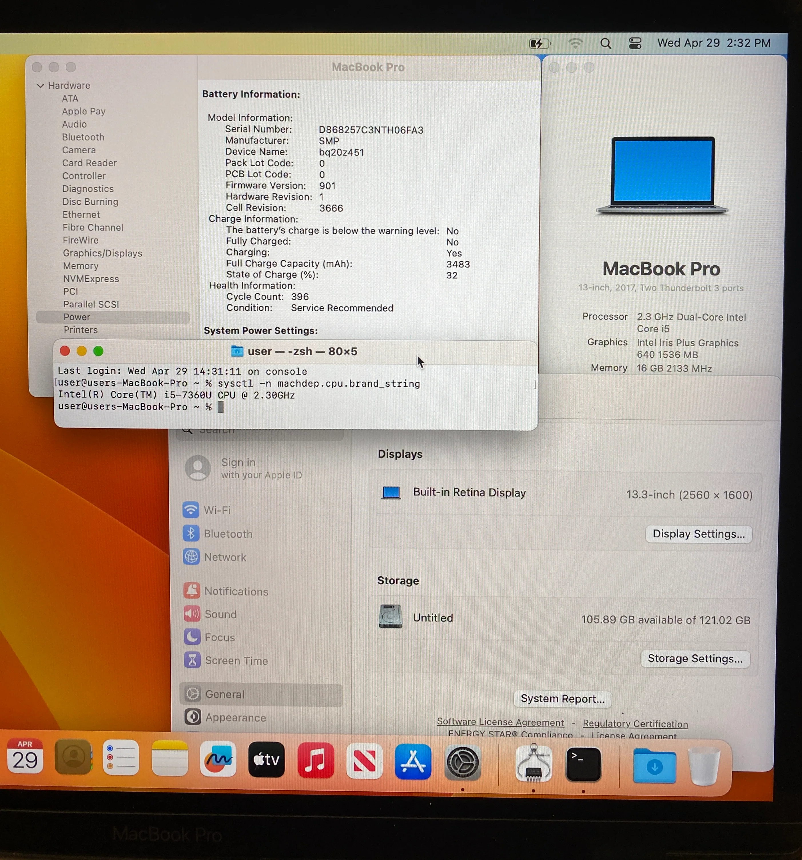Screen dimensions: 802x860
Task: Select Parallel SCSI in the Hardware sidebar
Action: (x=91, y=305)
